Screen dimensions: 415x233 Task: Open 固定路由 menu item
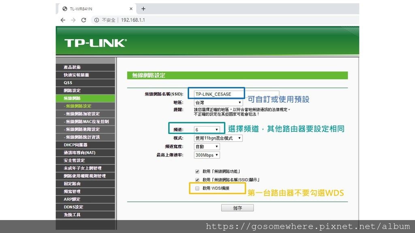86,184
